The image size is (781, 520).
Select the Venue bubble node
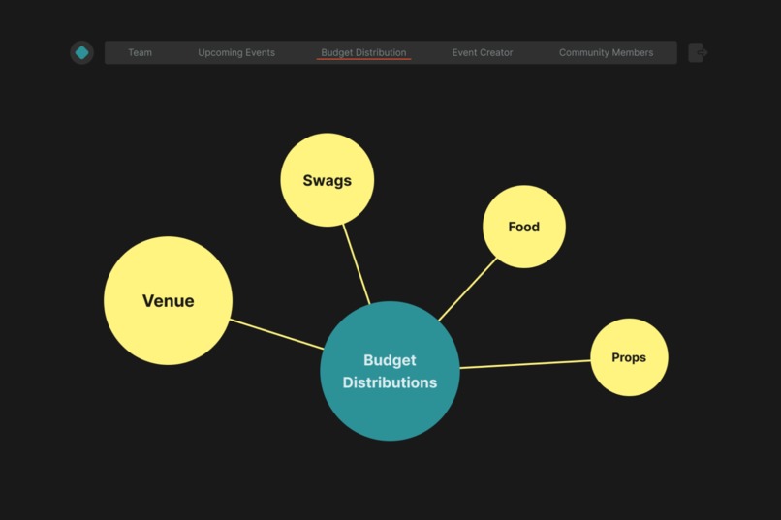pyautogui.click(x=168, y=300)
